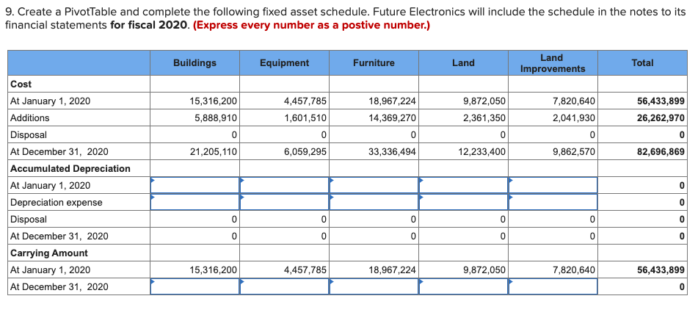
Task: Select Furniture accumulated depreciation January 1 field
Action: point(374,185)
